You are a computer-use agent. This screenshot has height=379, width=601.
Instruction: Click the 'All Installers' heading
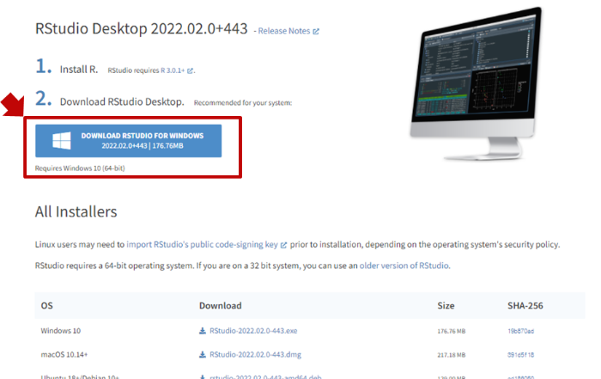point(76,211)
